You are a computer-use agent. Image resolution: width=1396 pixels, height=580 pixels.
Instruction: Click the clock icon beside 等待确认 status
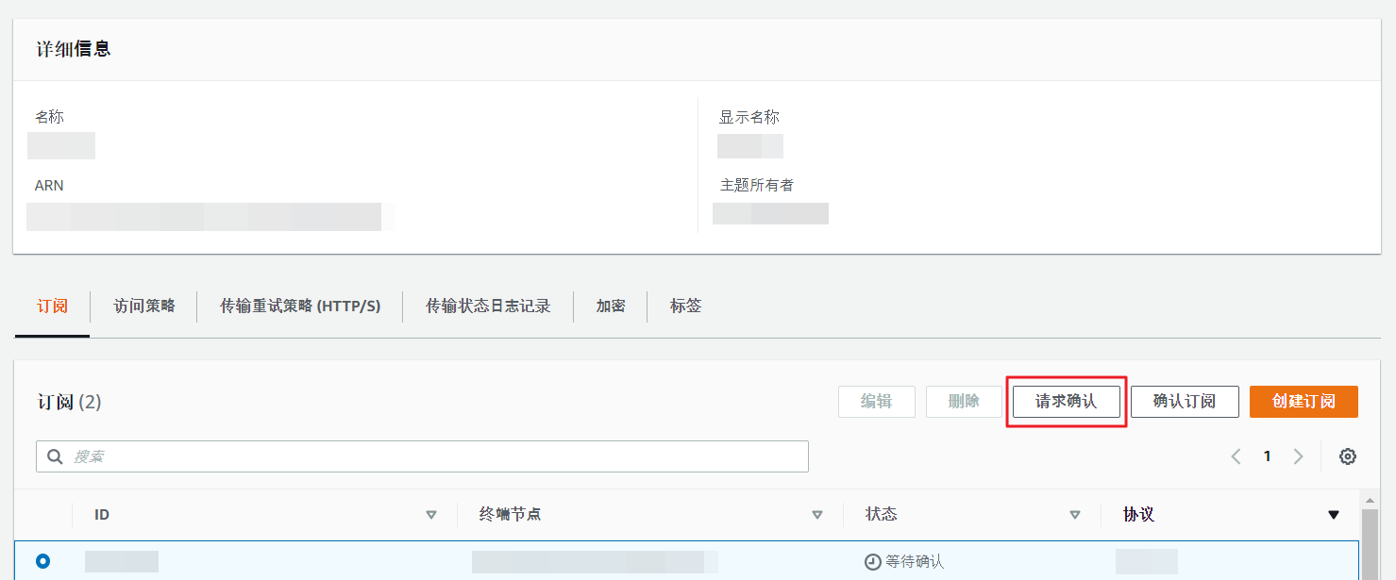[x=872, y=562]
